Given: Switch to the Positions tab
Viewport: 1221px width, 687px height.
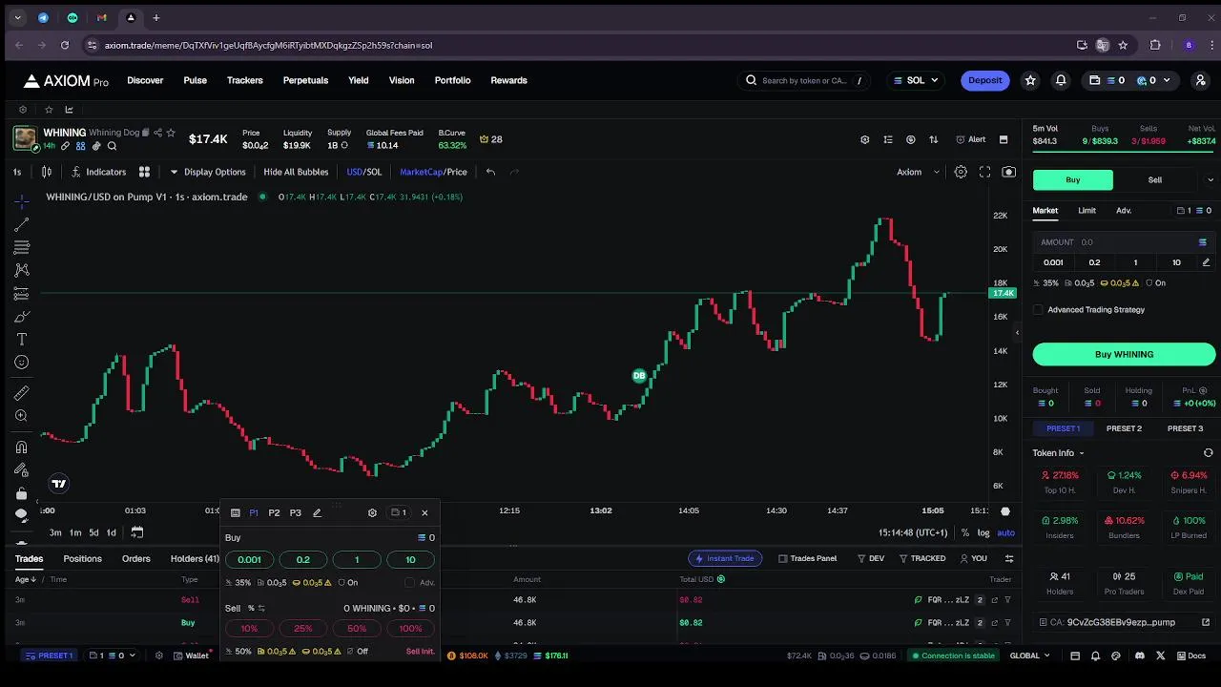Looking at the screenshot, I should point(83,558).
